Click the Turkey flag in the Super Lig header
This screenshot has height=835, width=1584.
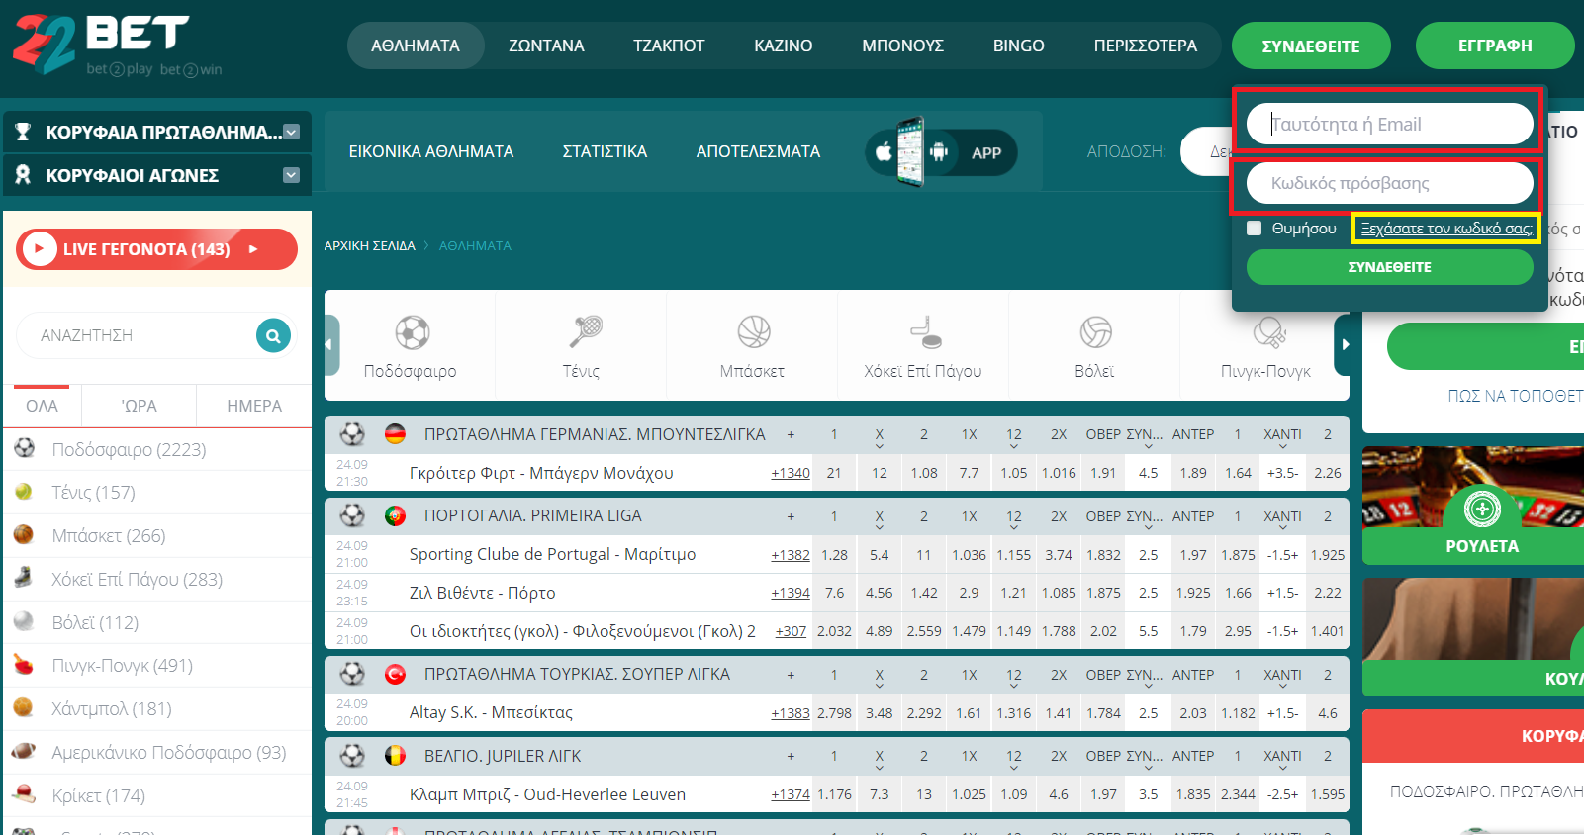[395, 674]
